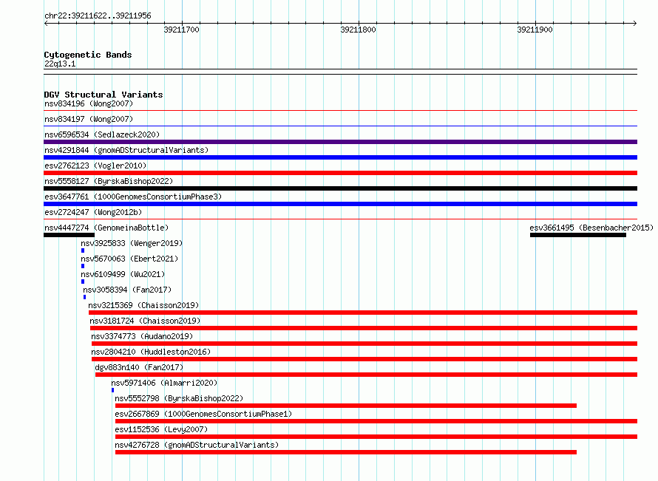658x481 pixels.
Task: Click the 39211900 ruler coordinate
Action: click(535, 30)
